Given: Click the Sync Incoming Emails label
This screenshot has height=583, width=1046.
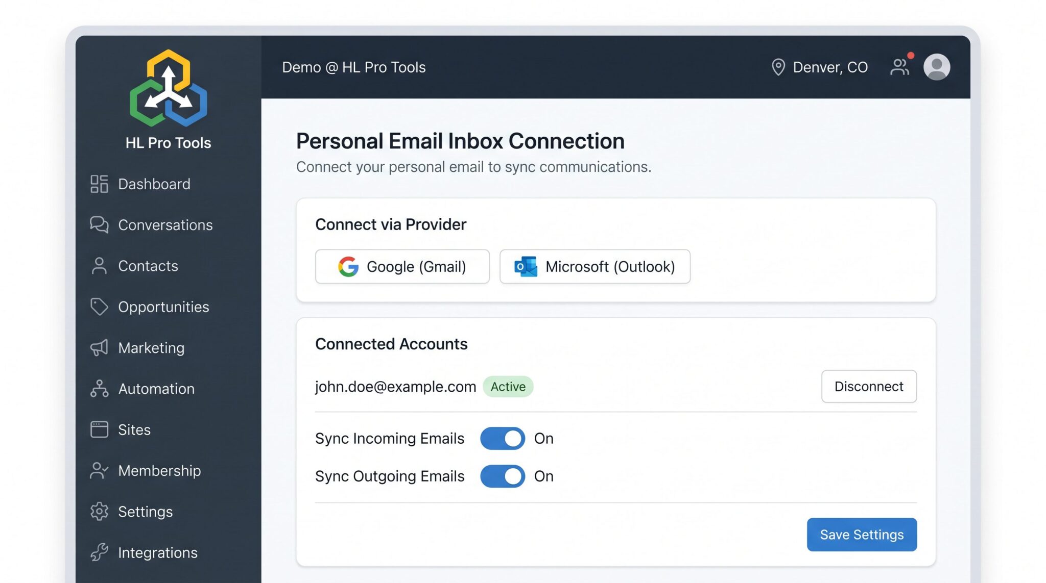Looking at the screenshot, I should tap(390, 439).
